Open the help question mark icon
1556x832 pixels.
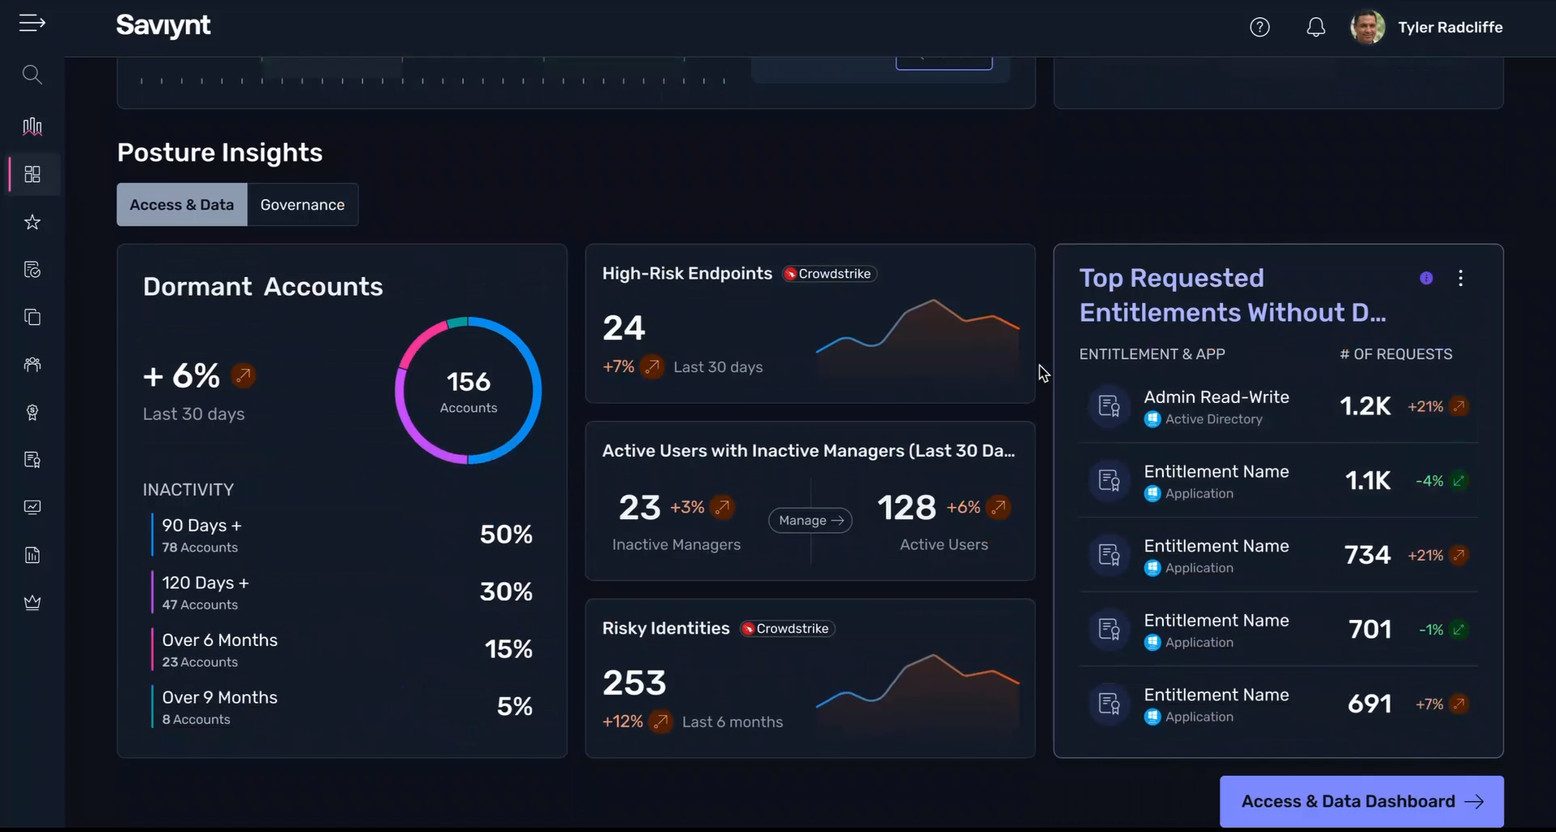tap(1260, 28)
